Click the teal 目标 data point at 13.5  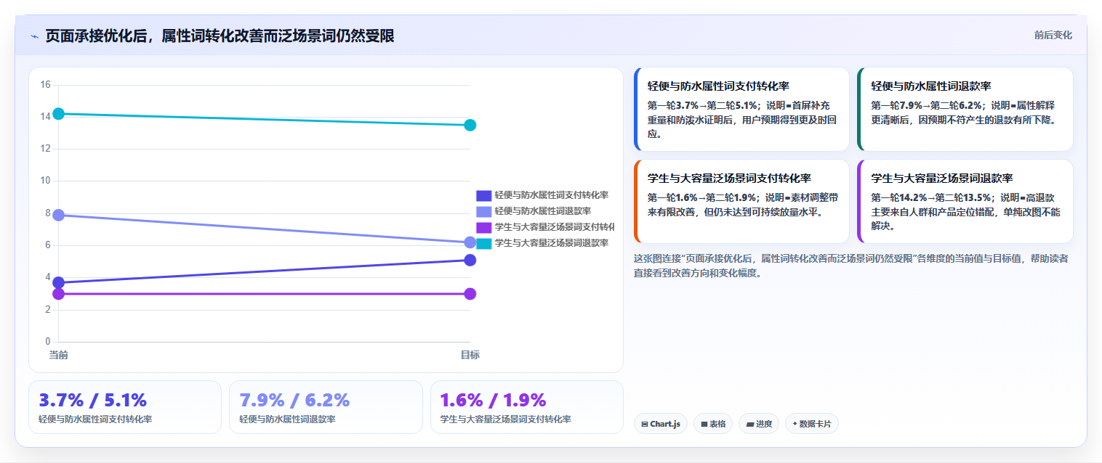tap(470, 125)
